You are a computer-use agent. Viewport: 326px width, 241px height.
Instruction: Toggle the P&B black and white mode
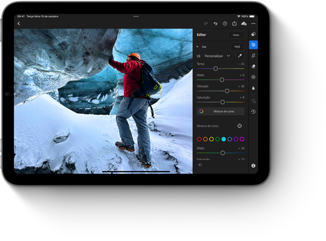click(x=237, y=47)
